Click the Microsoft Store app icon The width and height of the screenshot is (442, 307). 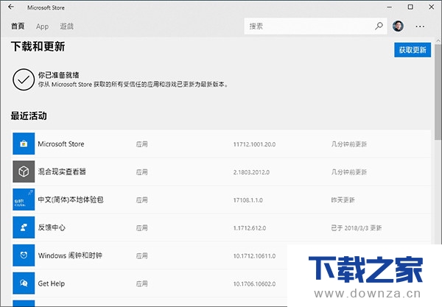click(x=24, y=144)
